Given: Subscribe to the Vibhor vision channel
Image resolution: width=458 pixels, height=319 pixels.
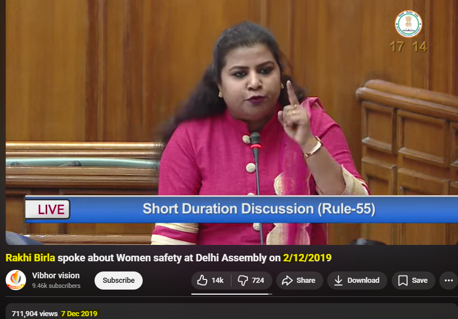Looking at the screenshot, I should point(118,281).
